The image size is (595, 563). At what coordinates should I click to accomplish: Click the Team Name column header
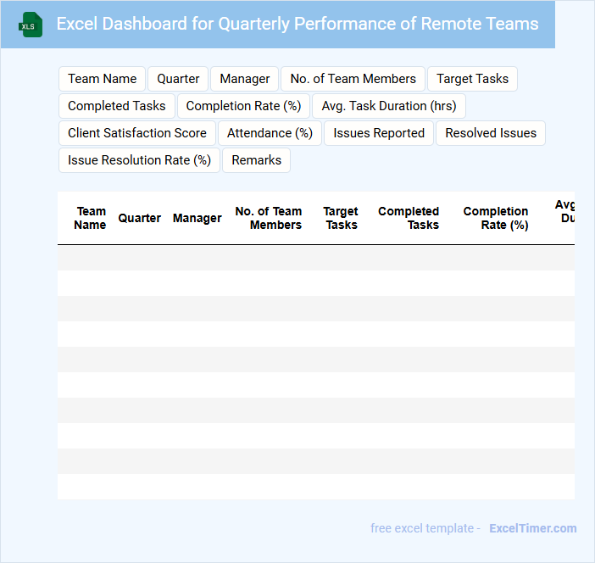[x=90, y=218]
